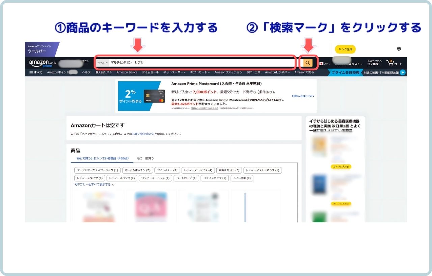Open the hamburger すべて menu

pyautogui.click(x=36, y=72)
